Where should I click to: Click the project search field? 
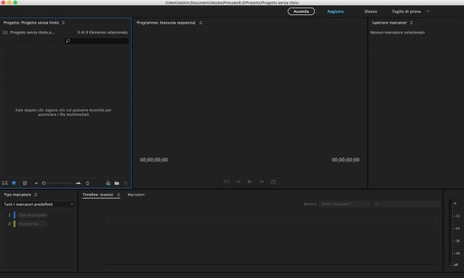click(x=96, y=41)
